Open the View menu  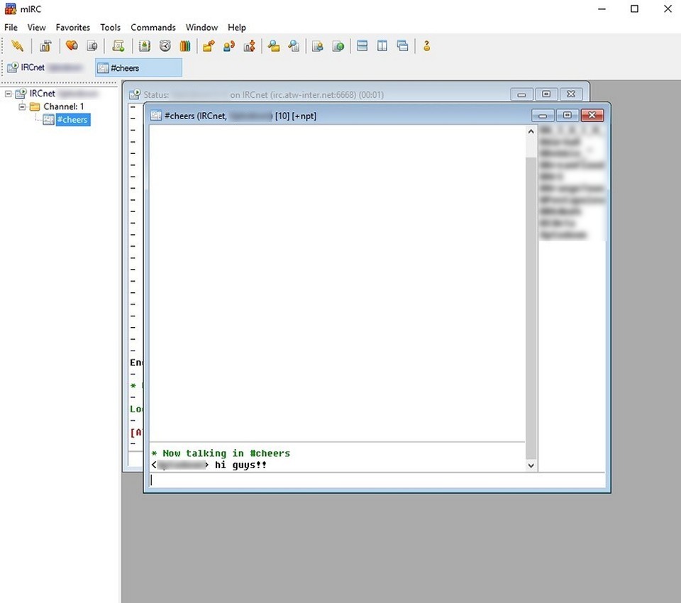pyautogui.click(x=36, y=28)
